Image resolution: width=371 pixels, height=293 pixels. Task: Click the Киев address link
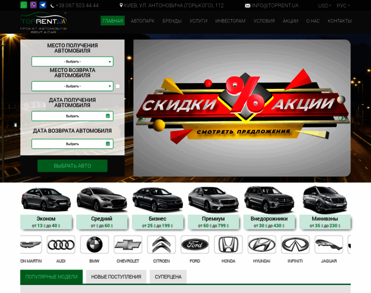coord(174,5)
